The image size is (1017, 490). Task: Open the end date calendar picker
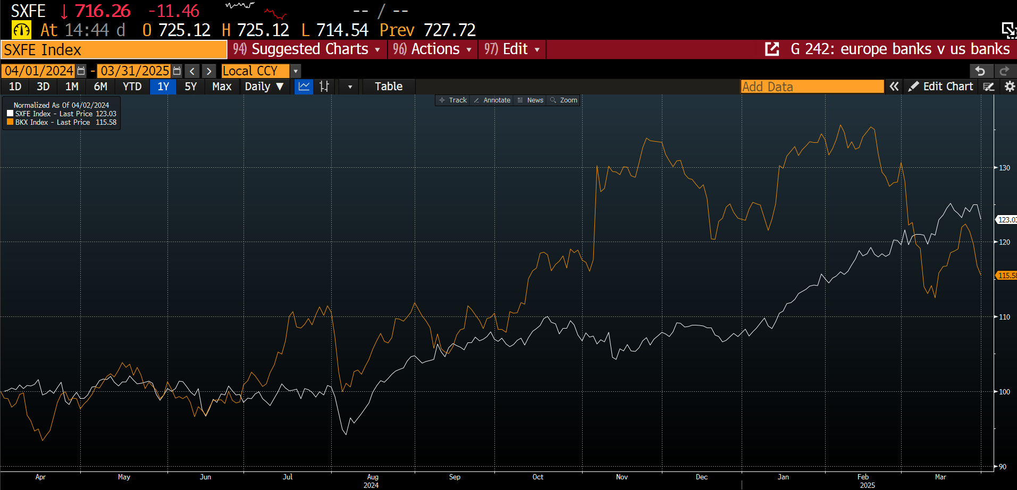[177, 71]
